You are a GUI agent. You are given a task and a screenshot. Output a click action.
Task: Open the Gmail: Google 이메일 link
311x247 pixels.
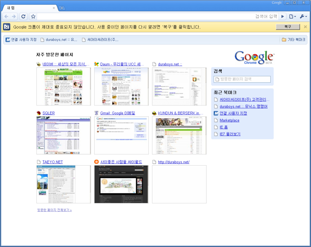tap(118, 113)
